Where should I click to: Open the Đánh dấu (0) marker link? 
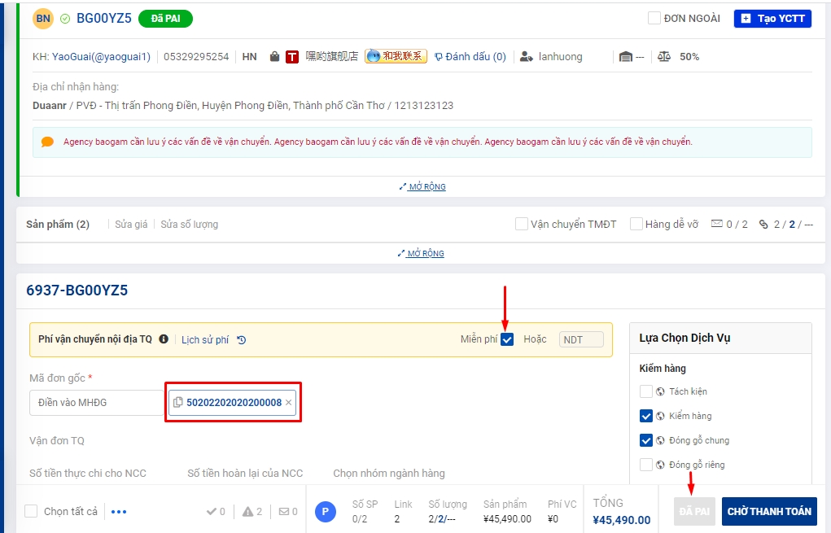pos(470,57)
